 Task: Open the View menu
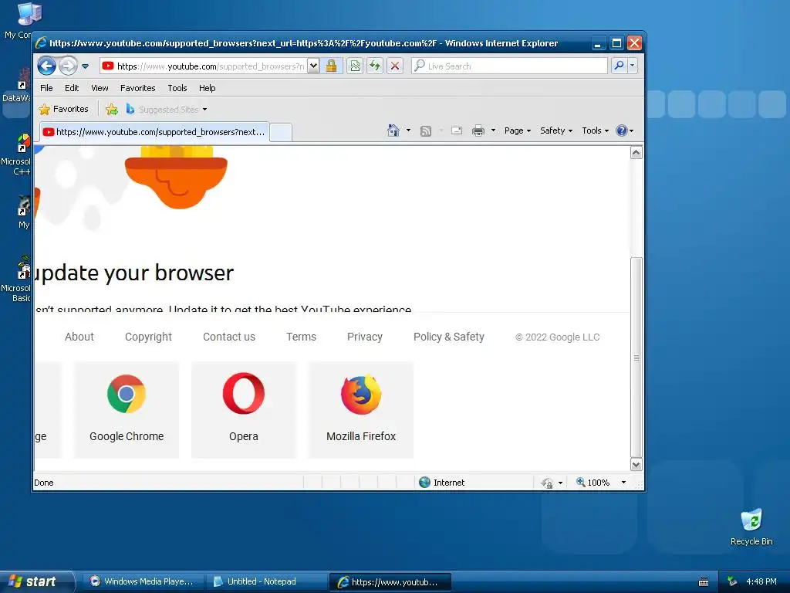(100, 88)
